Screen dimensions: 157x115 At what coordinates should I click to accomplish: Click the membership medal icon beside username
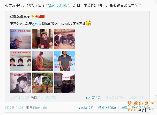pos(38,16)
